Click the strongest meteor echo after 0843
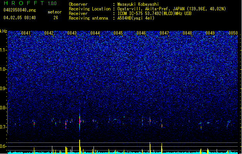The height and width of the screenshot is (154, 242). [x=80, y=121]
